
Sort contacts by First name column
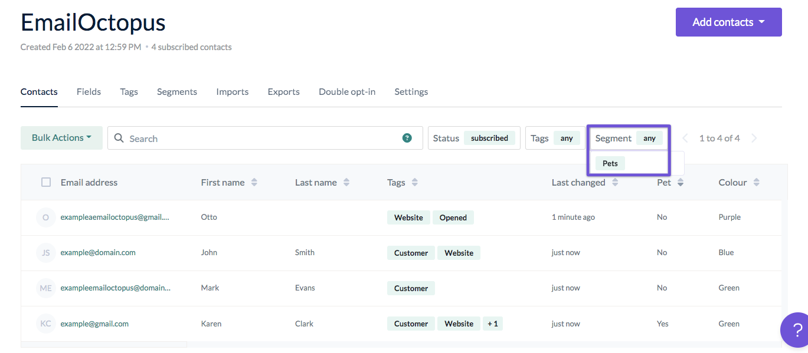(255, 182)
